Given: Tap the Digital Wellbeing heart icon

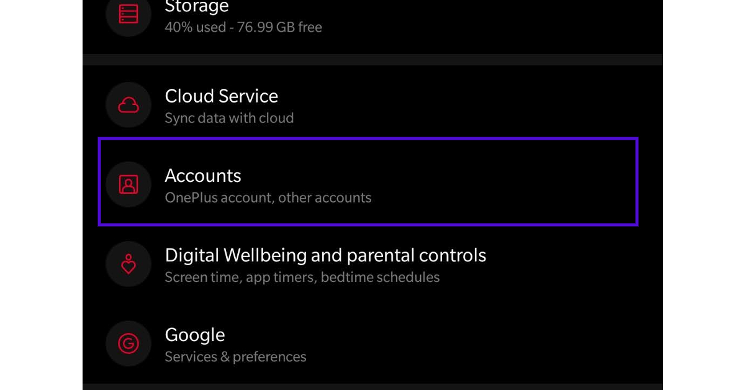Looking at the screenshot, I should (x=128, y=264).
